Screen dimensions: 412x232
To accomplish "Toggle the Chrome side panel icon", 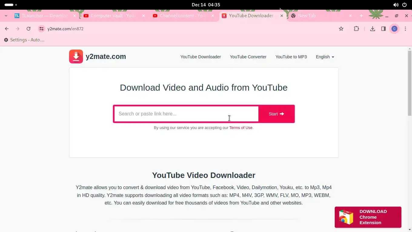I will (384, 29).
